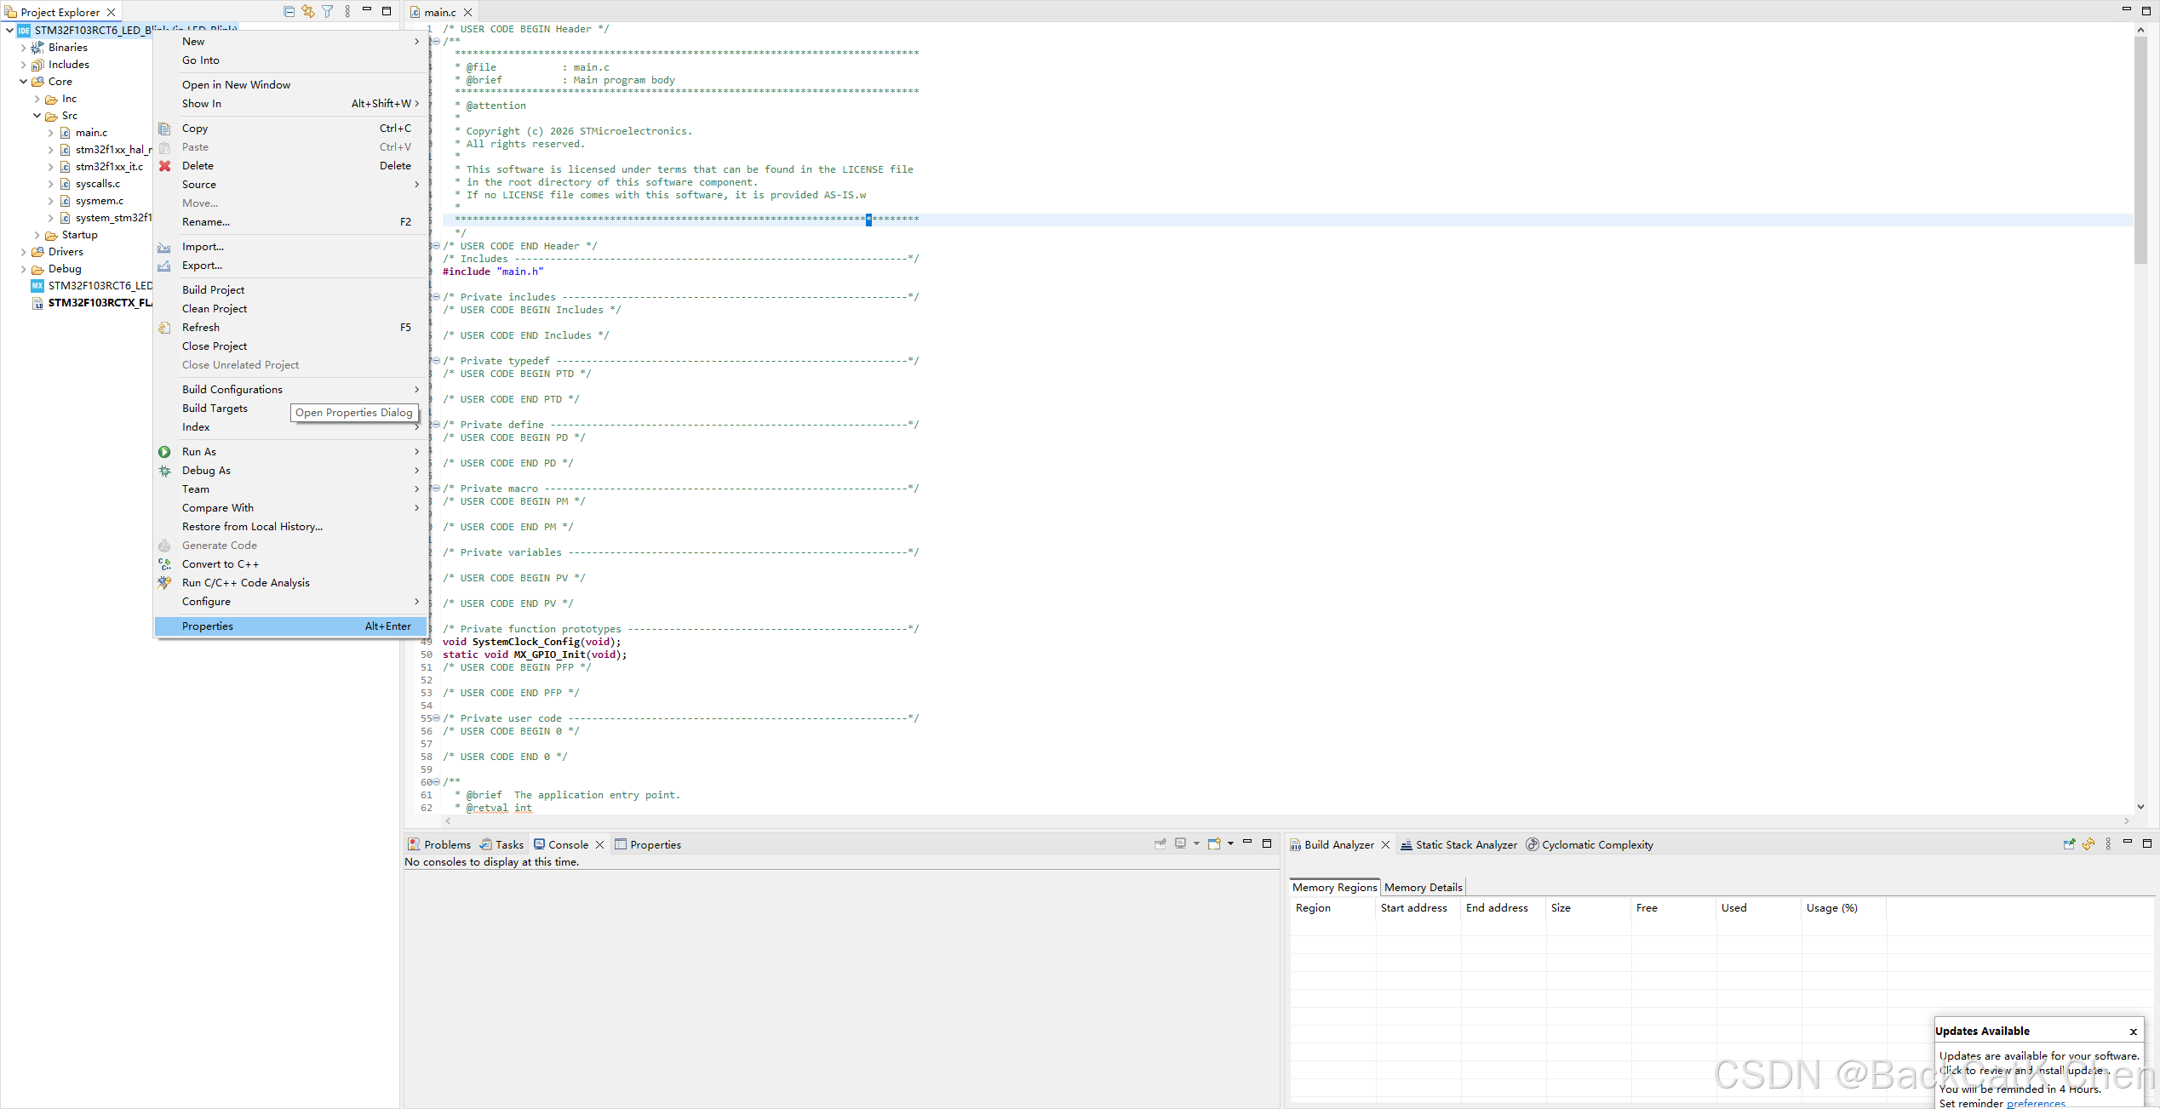The height and width of the screenshot is (1109, 2160).
Task: Click the update reminder preferences link
Action: [x=2036, y=1103]
